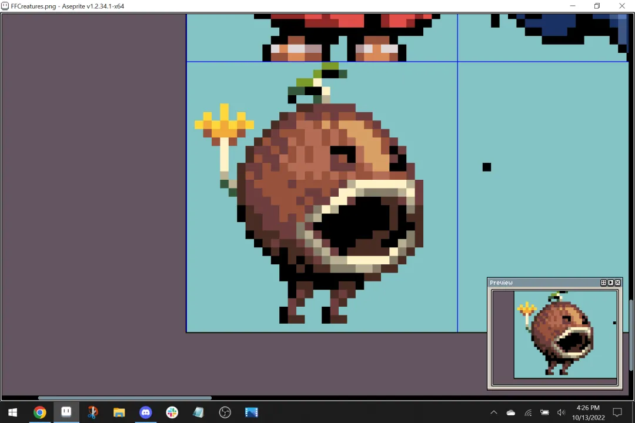This screenshot has width=635, height=423.
Task: Click the Preview panel title text
Action: click(502, 283)
